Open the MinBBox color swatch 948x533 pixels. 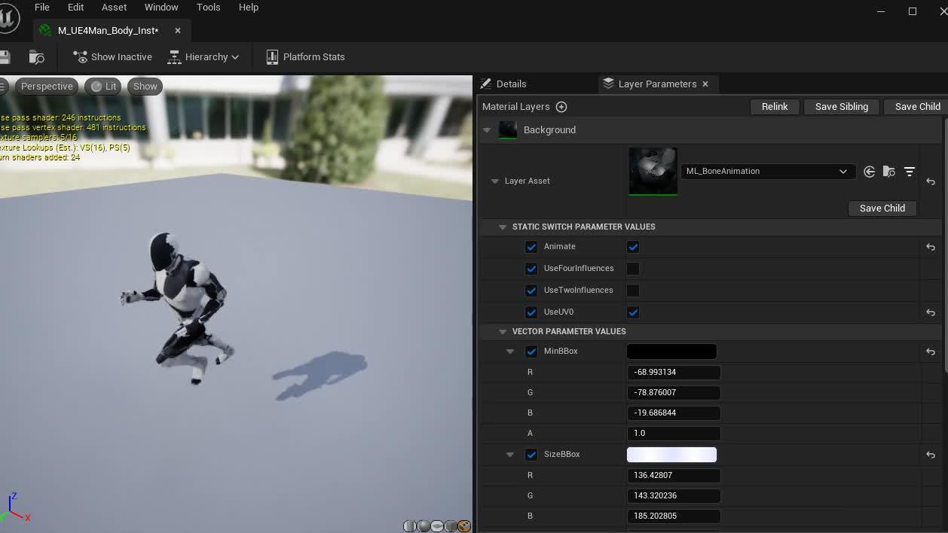(671, 351)
